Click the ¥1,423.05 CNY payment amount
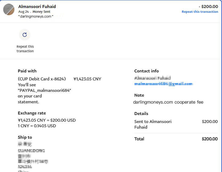 (87, 79)
